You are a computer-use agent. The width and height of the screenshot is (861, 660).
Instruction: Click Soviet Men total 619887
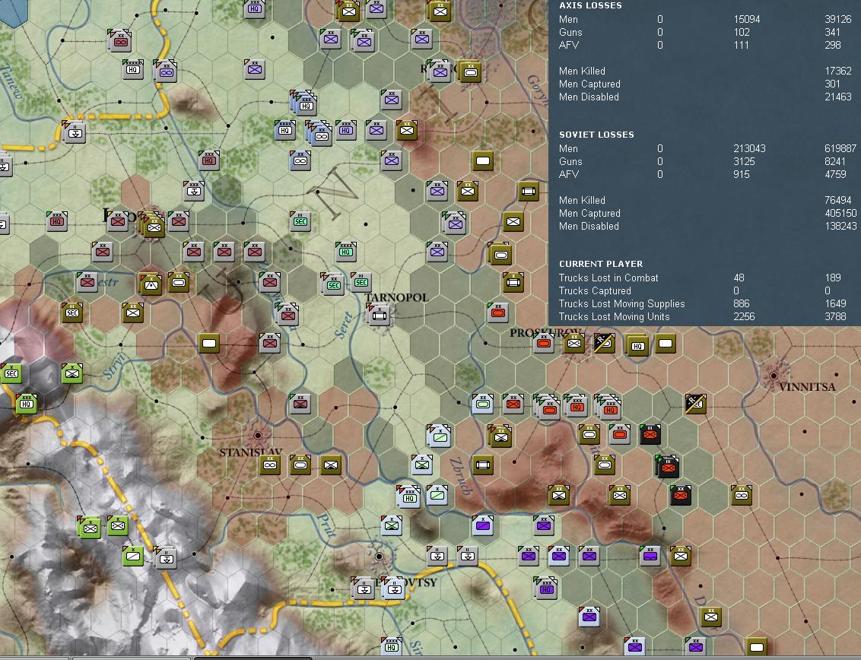click(x=840, y=148)
